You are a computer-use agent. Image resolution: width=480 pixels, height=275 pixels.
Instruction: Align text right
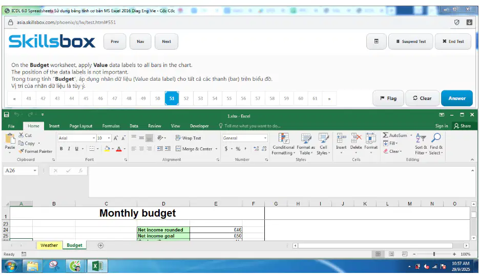149,149
